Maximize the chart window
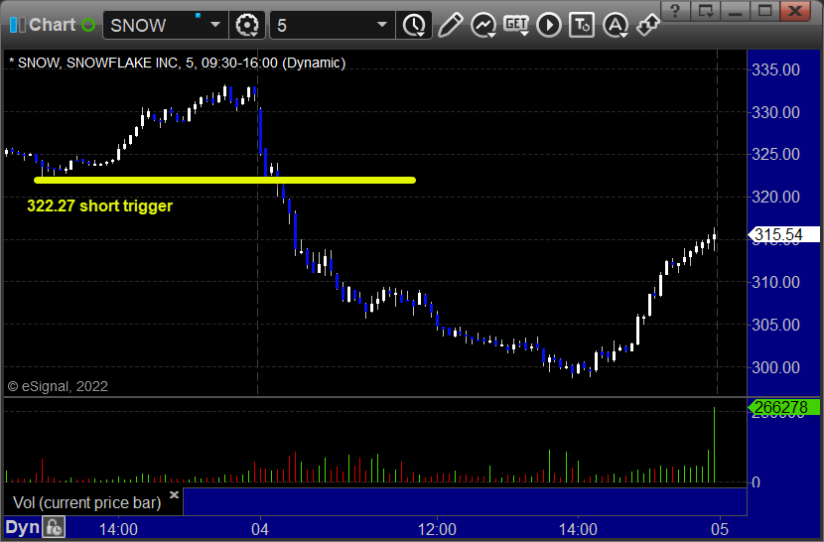 765,11
